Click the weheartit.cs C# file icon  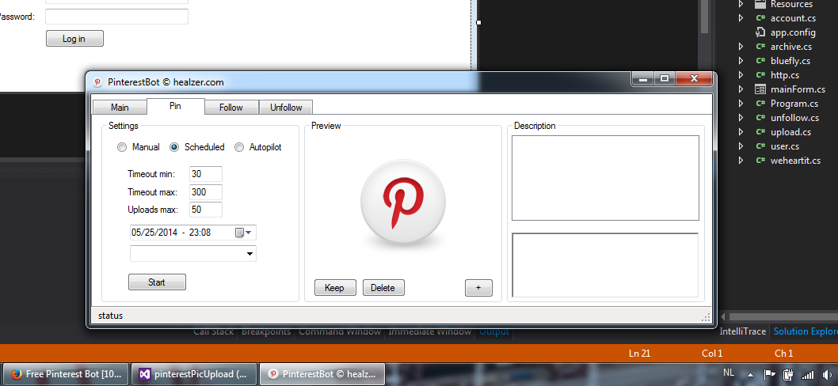coord(760,160)
